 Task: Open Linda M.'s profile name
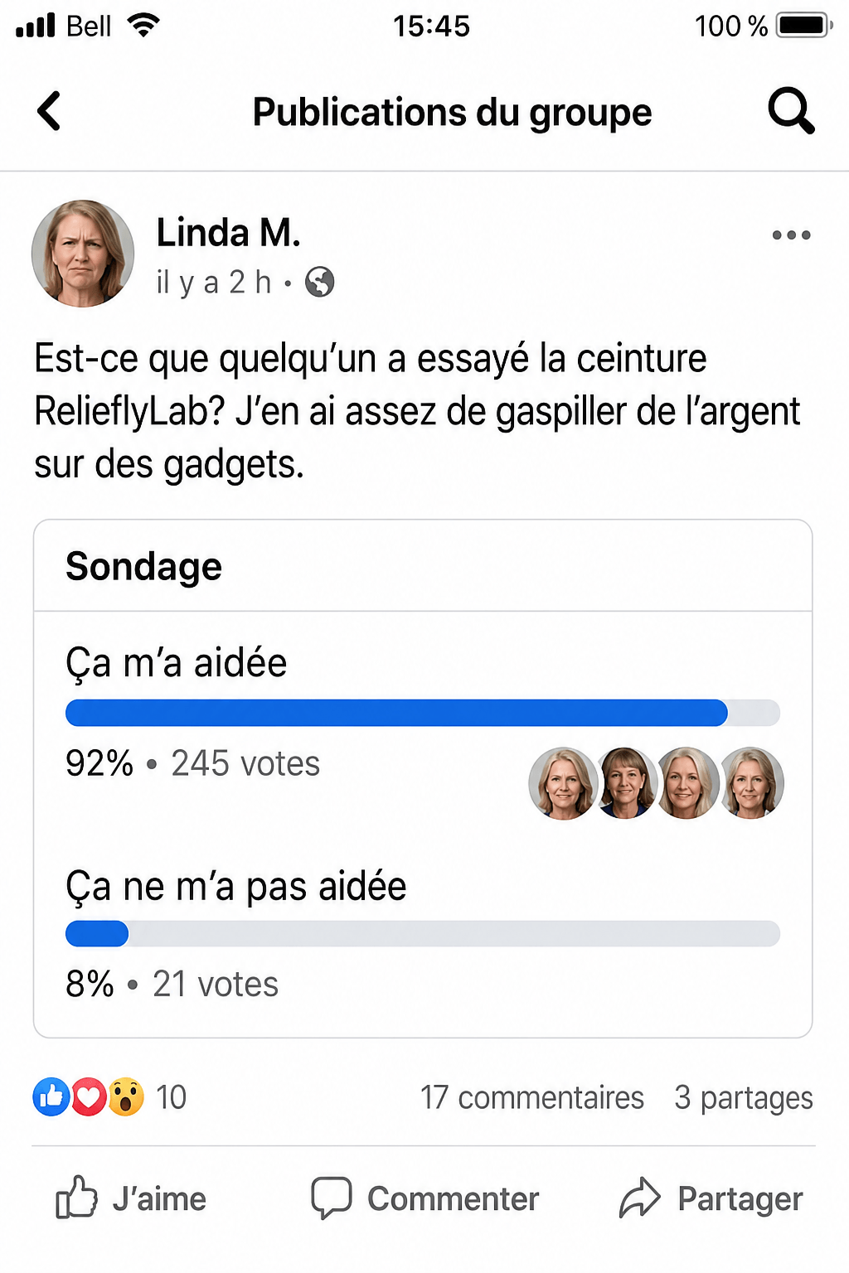click(228, 232)
